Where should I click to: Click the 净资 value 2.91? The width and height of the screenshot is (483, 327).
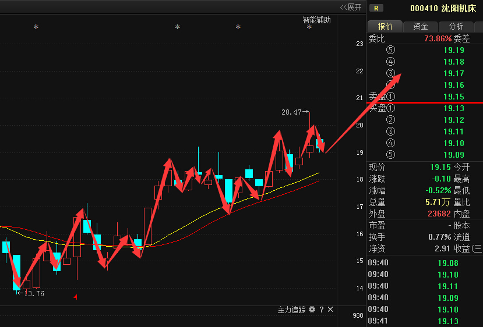point(443,248)
